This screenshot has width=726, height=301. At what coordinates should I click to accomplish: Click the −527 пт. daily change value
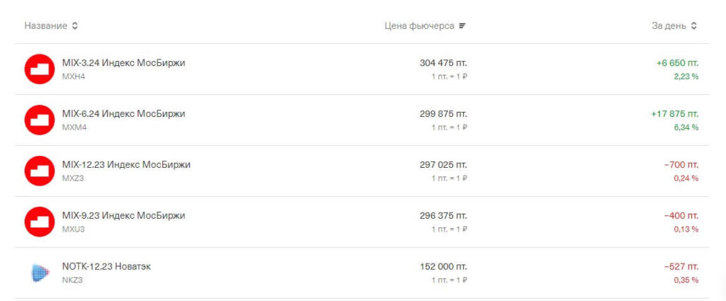click(x=681, y=267)
